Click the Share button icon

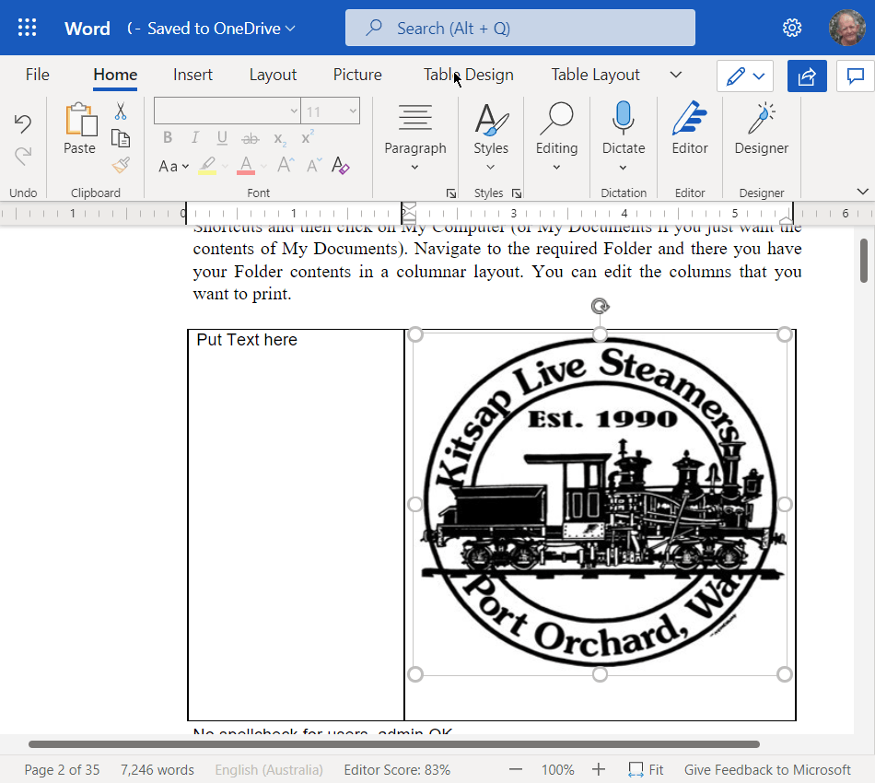click(x=807, y=76)
